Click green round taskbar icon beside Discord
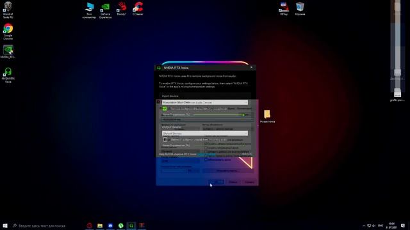 pyautogui.click(x=121, y=226)
